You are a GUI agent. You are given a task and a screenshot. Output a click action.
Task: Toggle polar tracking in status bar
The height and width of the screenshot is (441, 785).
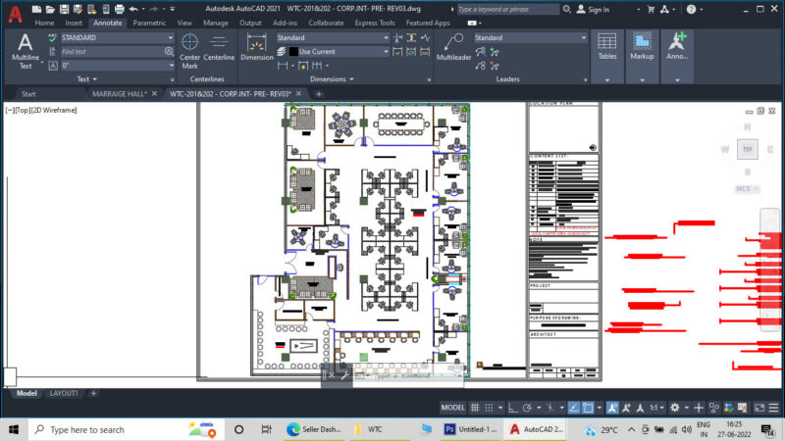click(527, 408)
